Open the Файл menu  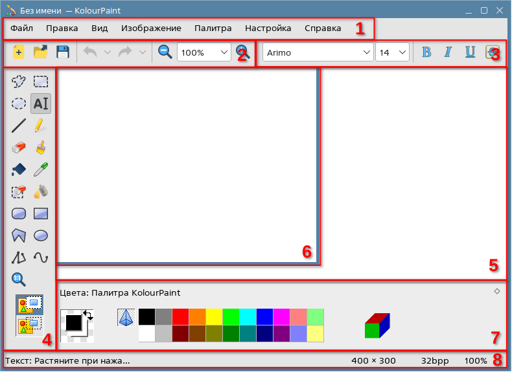pos(21,28)
